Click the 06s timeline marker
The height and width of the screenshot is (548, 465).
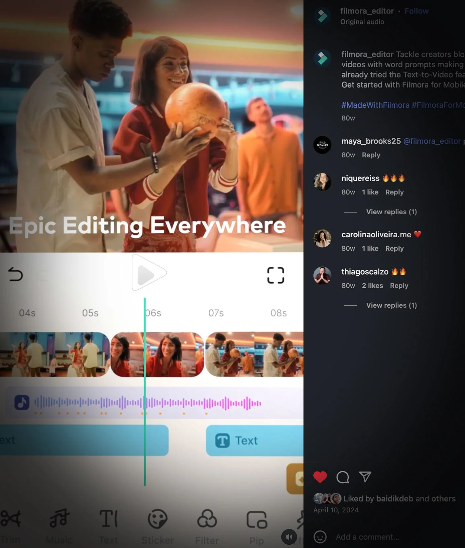coord(153,313)
